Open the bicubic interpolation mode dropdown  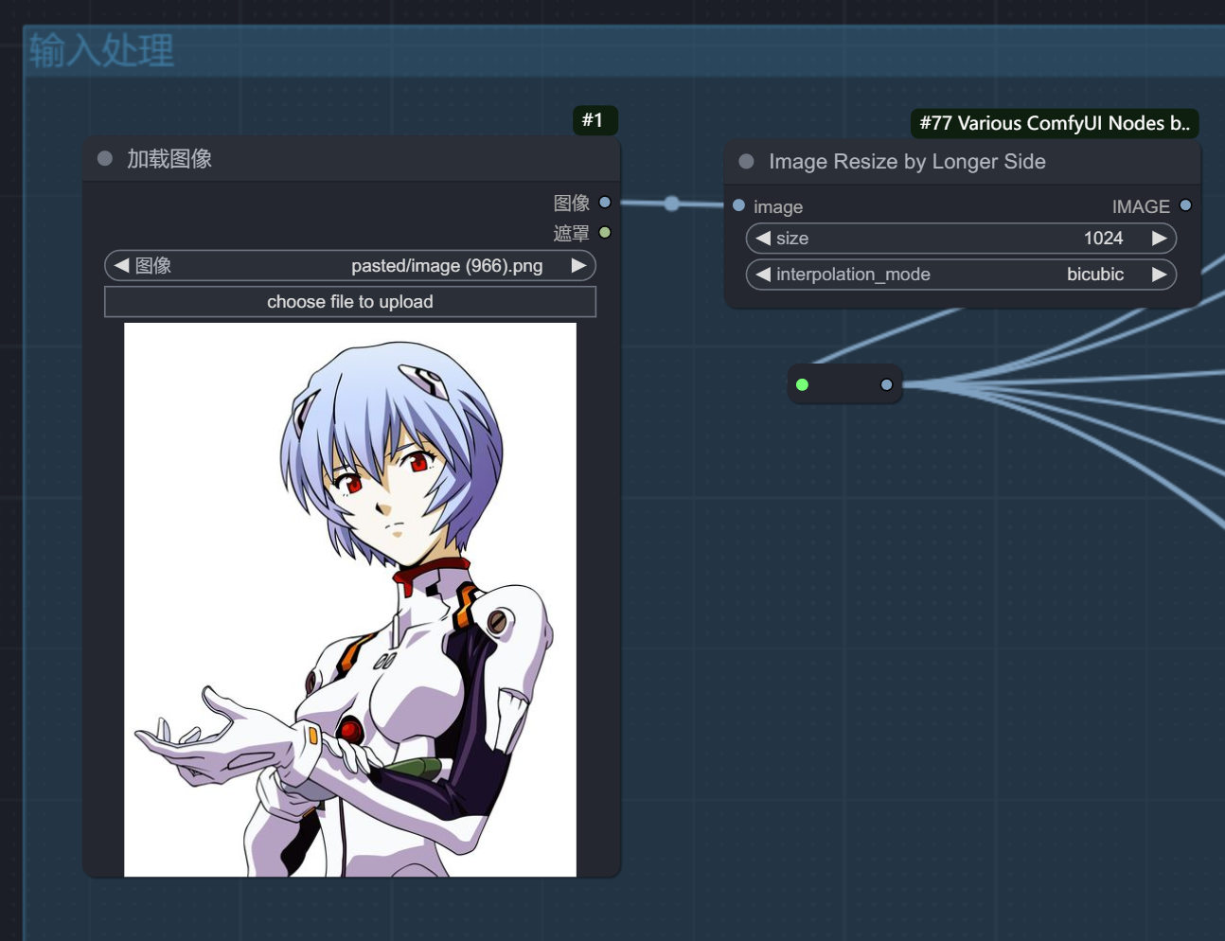click(961, 275)
